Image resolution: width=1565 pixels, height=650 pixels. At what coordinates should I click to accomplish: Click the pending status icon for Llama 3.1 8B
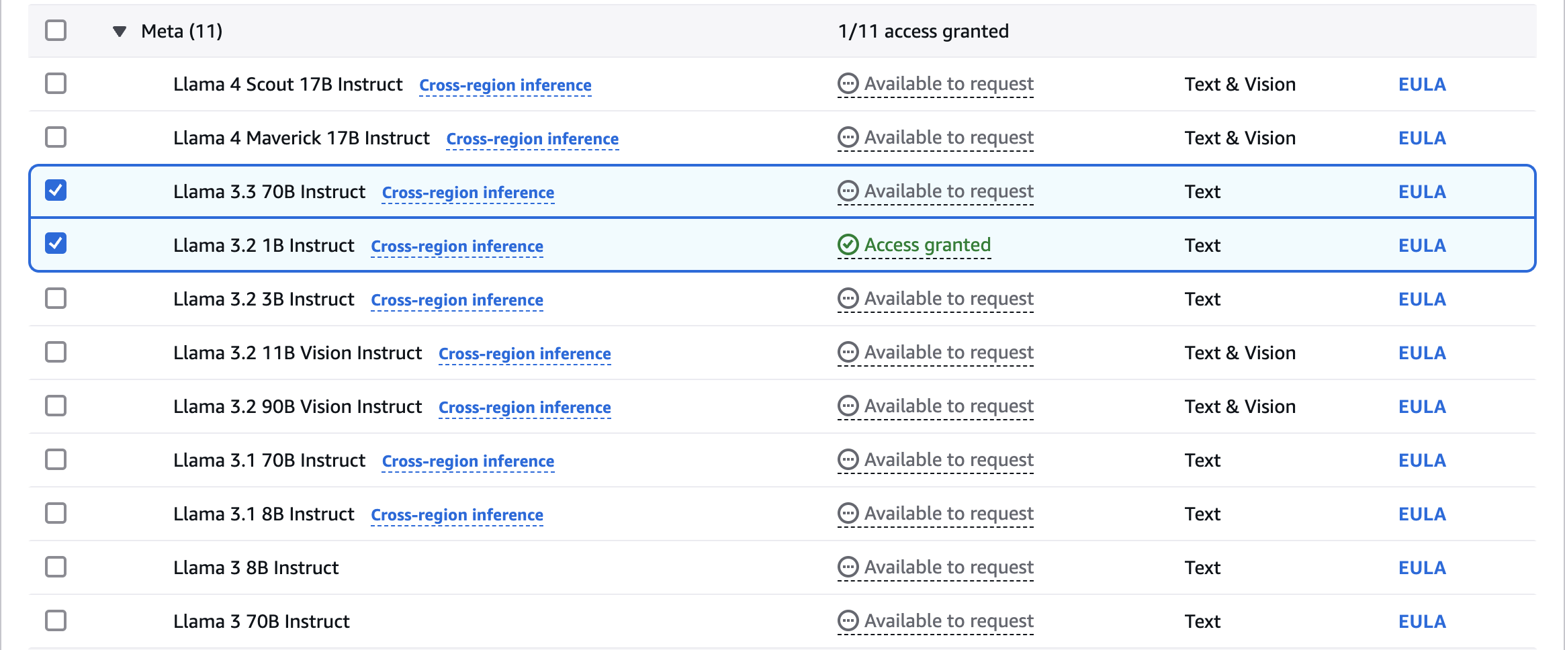click(x=848, y=514)
